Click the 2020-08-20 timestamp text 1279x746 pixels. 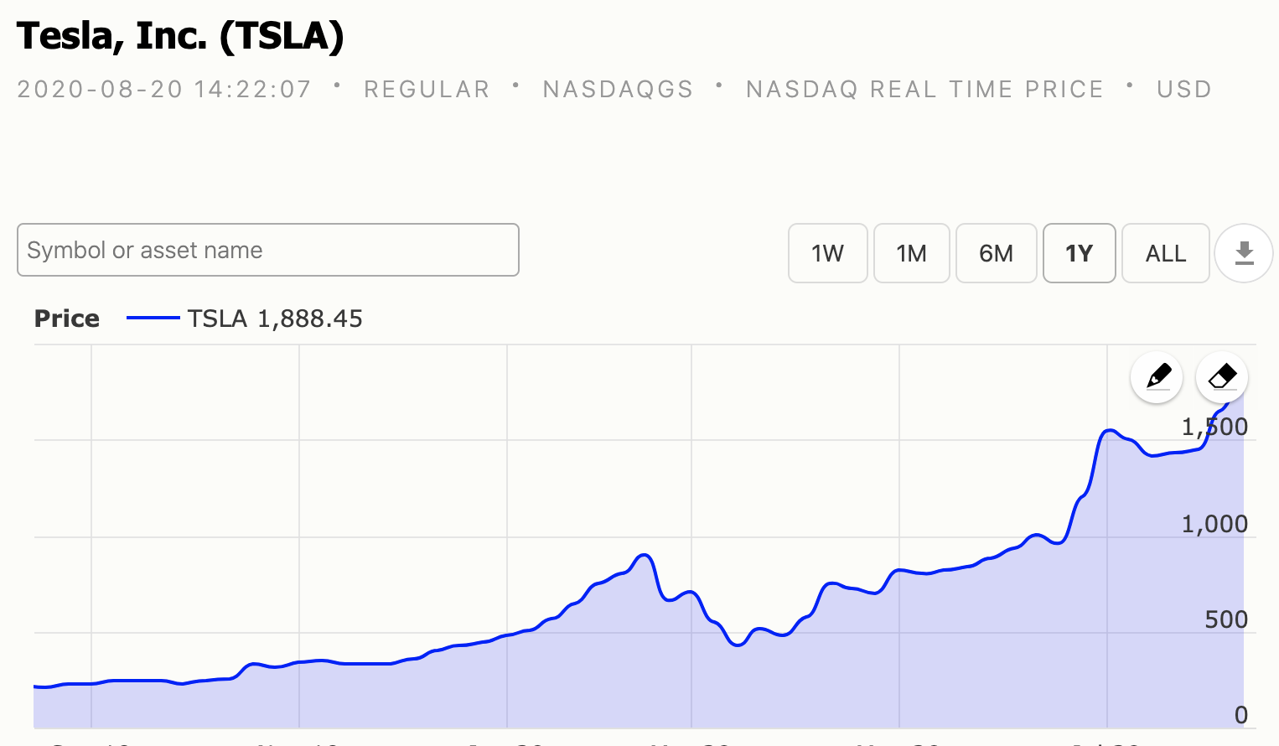(x=164, y=89)
